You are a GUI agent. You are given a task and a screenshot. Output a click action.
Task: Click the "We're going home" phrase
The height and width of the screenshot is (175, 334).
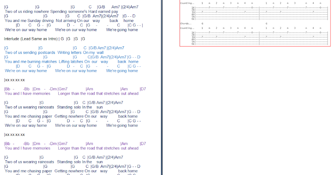pyautogui.click(x=122, y=30)
